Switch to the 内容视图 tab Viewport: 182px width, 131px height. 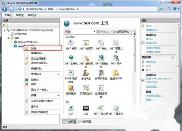[x=84, y=122]
